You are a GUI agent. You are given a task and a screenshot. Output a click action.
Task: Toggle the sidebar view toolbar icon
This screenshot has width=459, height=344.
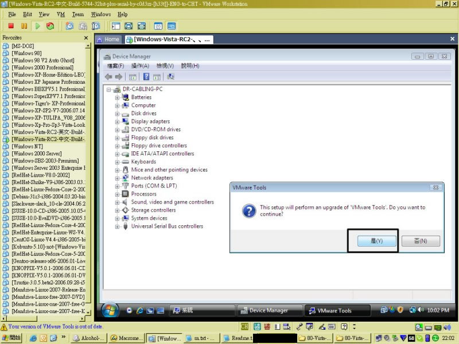pyautogui.click(x=116, y=26)
